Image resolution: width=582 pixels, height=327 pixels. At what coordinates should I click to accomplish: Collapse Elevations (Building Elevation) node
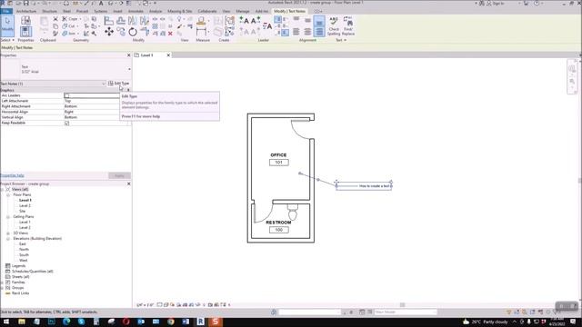point(8,239)
